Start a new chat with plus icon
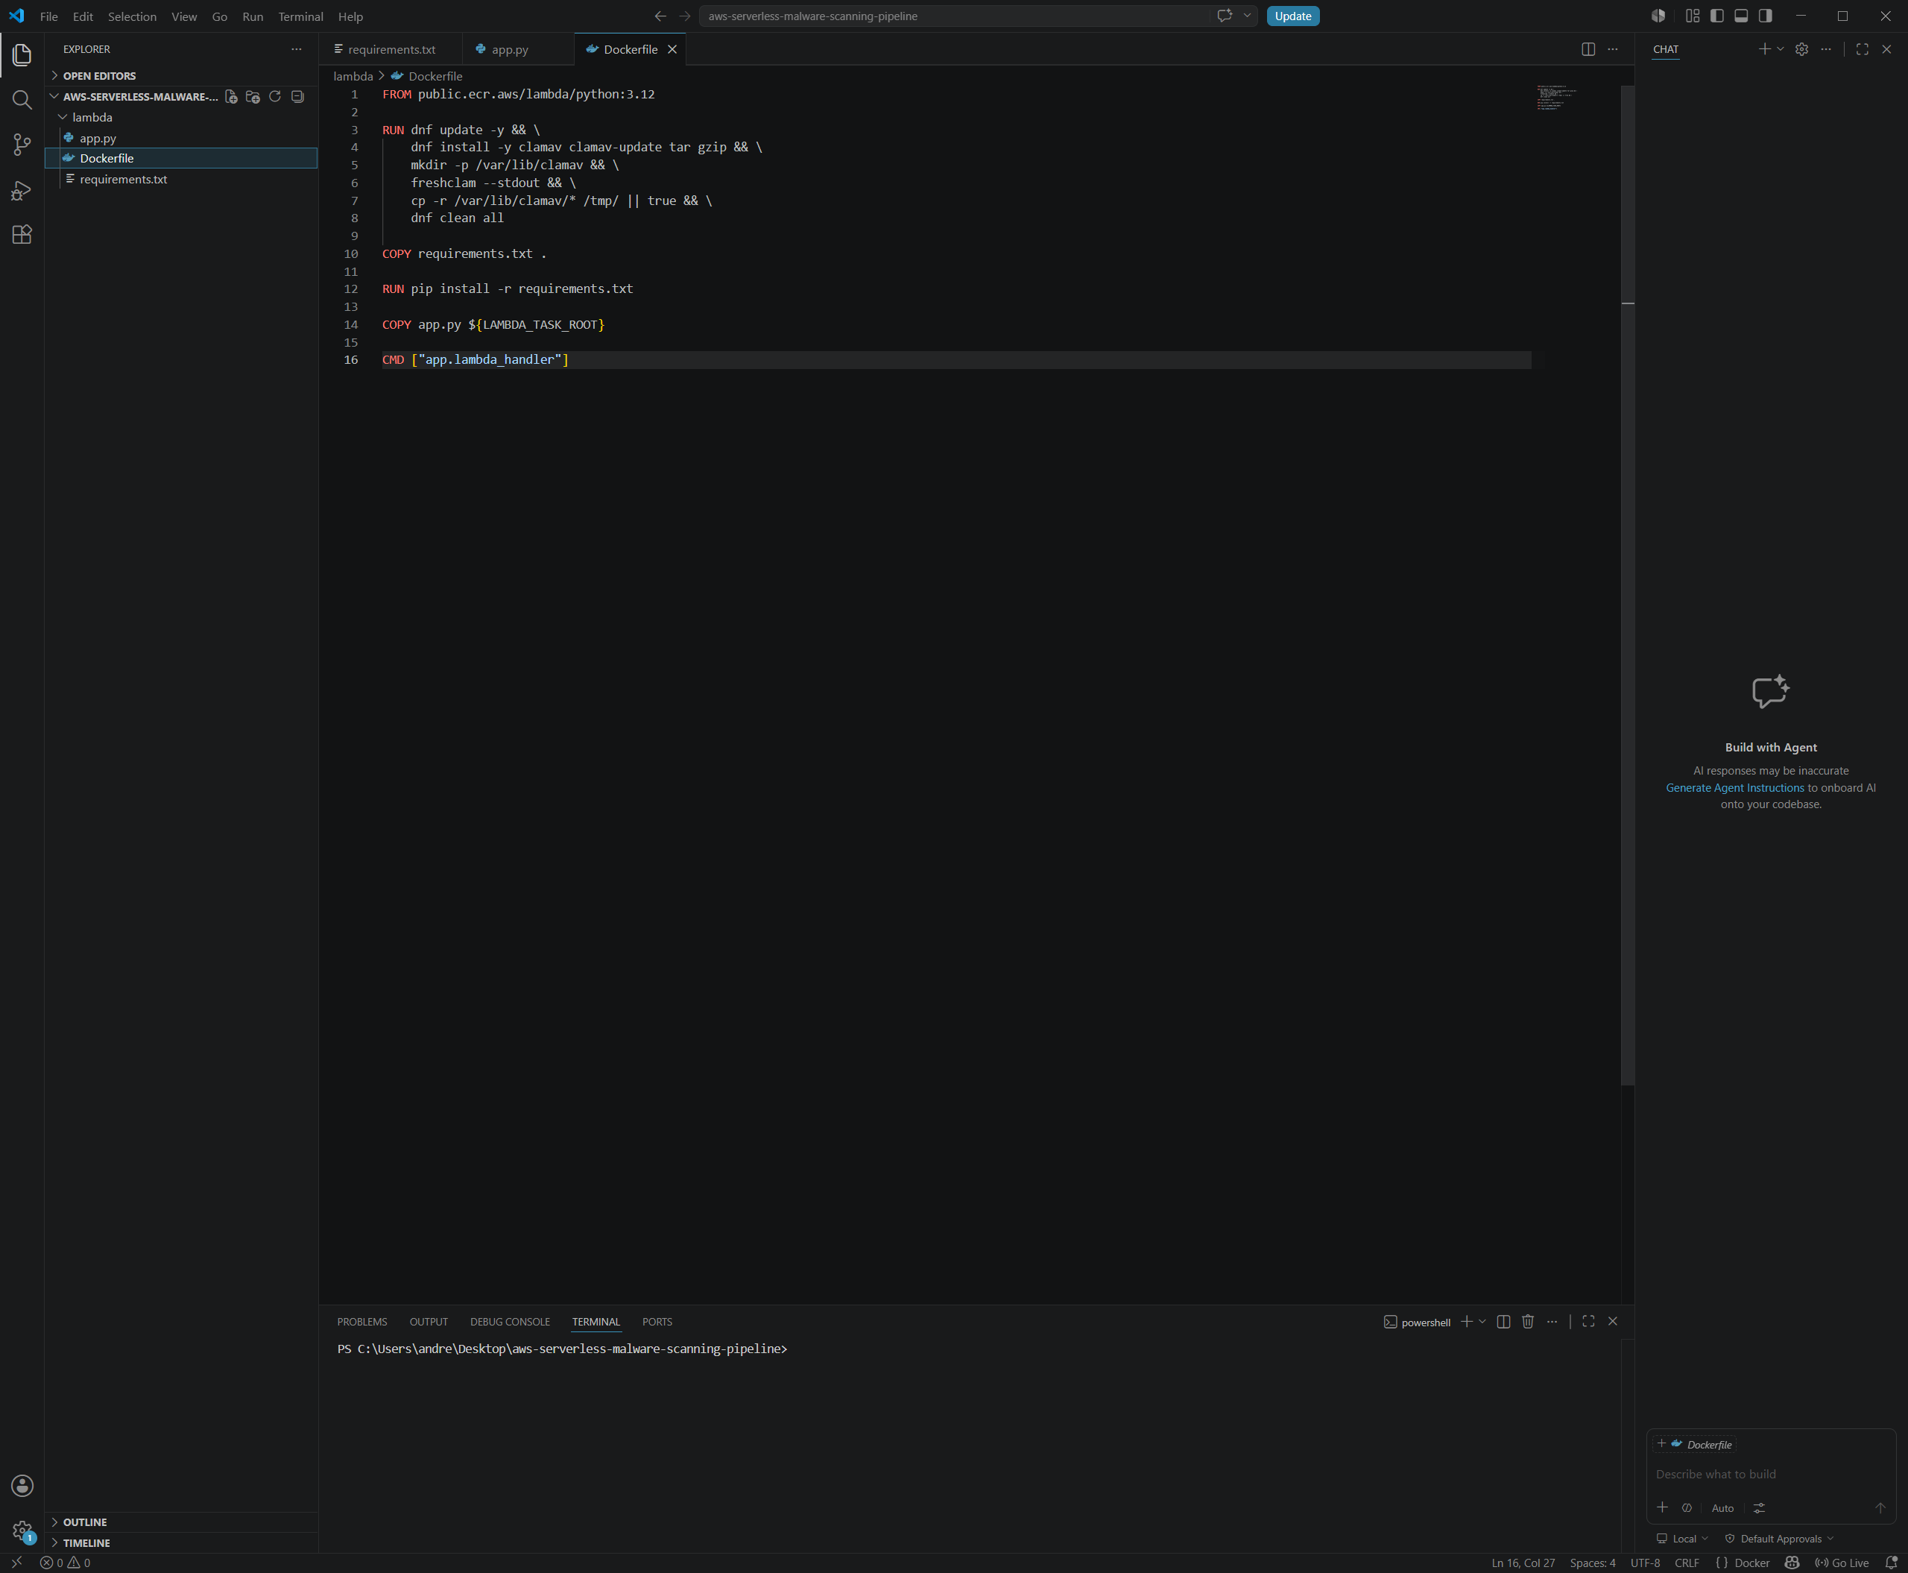 pos(1764,50)
